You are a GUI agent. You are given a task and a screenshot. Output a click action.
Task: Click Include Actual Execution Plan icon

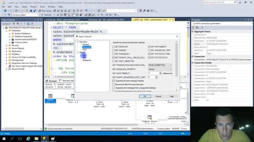click(74, 15)
